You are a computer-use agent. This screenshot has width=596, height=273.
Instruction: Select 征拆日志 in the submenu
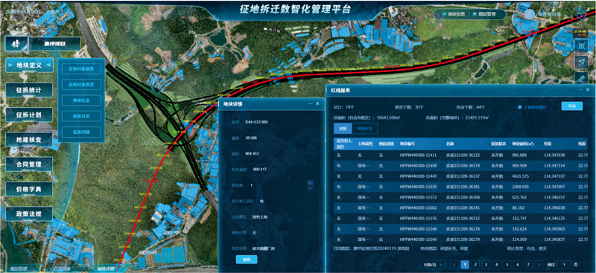pyautogui.click(x=81, y=116)
